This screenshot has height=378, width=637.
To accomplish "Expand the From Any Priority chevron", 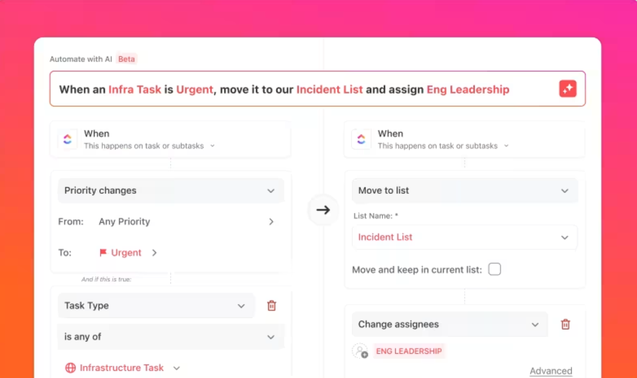I will (272, 221).
